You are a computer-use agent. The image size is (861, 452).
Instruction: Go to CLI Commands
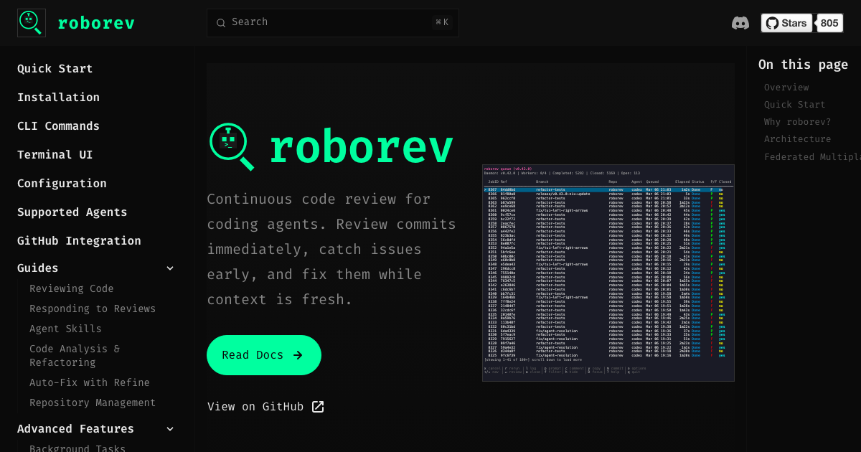[x=59, y=126]
